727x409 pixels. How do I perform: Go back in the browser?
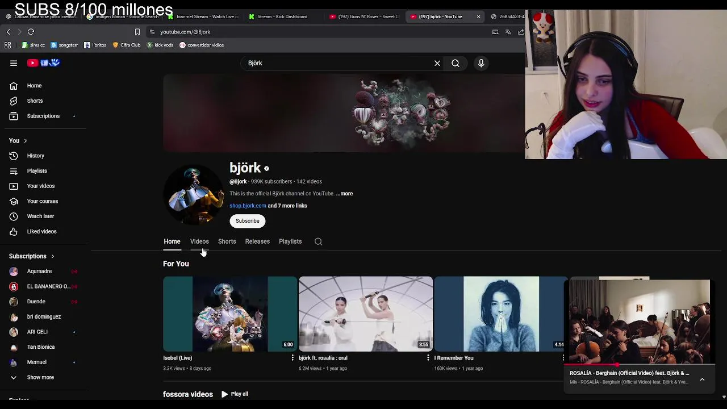[x=8, y=32]
